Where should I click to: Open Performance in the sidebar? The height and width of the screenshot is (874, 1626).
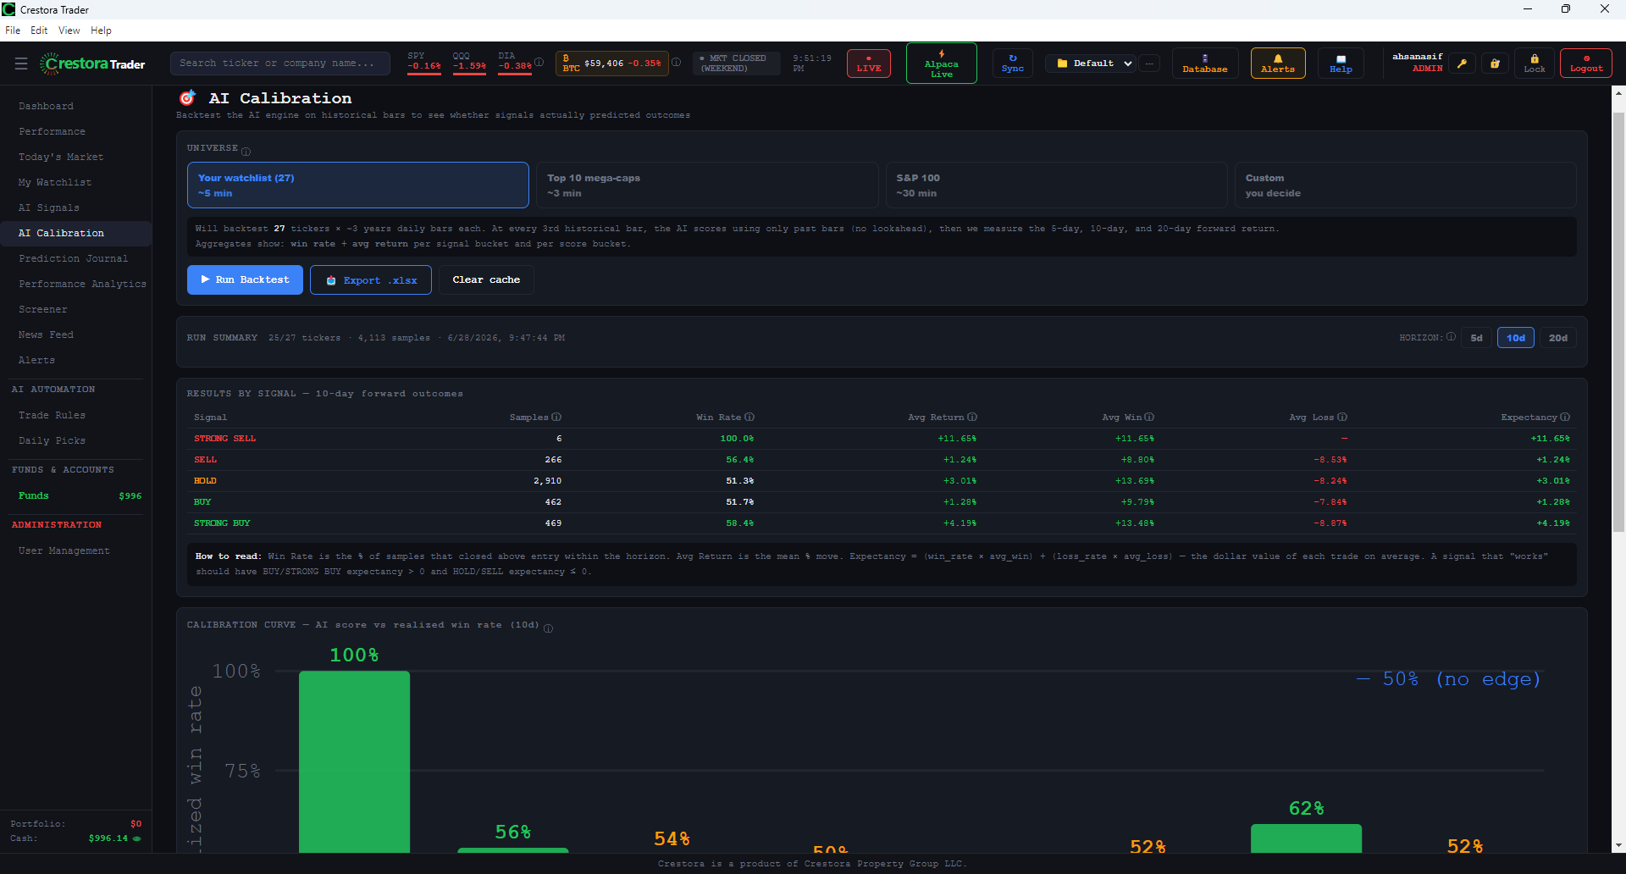[76, 131]
